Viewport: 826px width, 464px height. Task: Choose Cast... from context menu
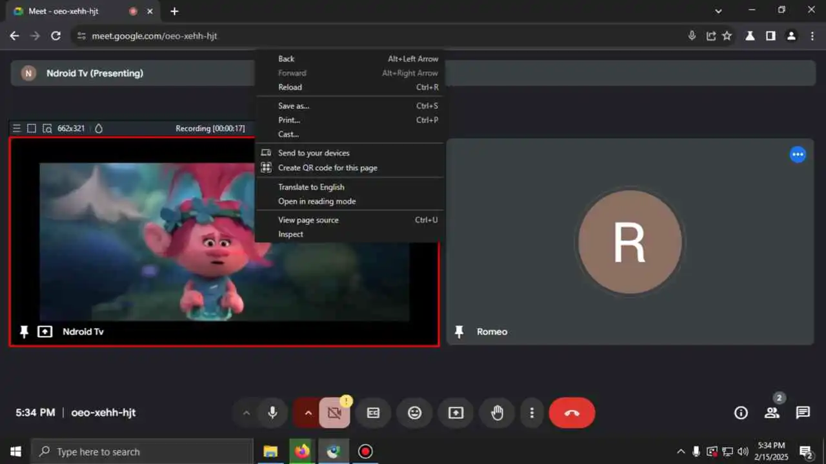click(350, 134)
